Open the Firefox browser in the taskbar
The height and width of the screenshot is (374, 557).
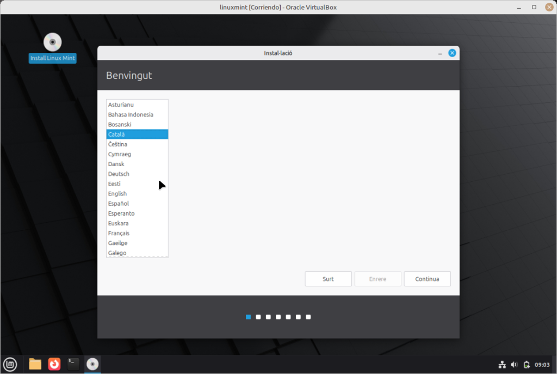click(54, 364)
